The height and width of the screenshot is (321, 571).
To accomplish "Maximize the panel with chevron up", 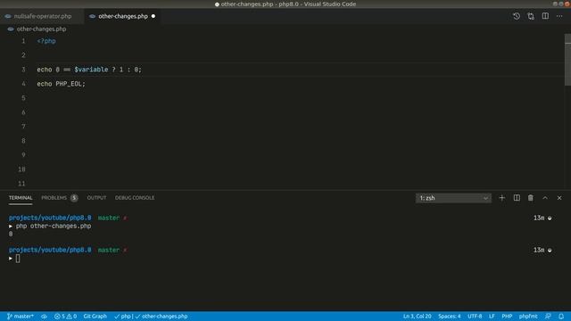I will (545, 198).
